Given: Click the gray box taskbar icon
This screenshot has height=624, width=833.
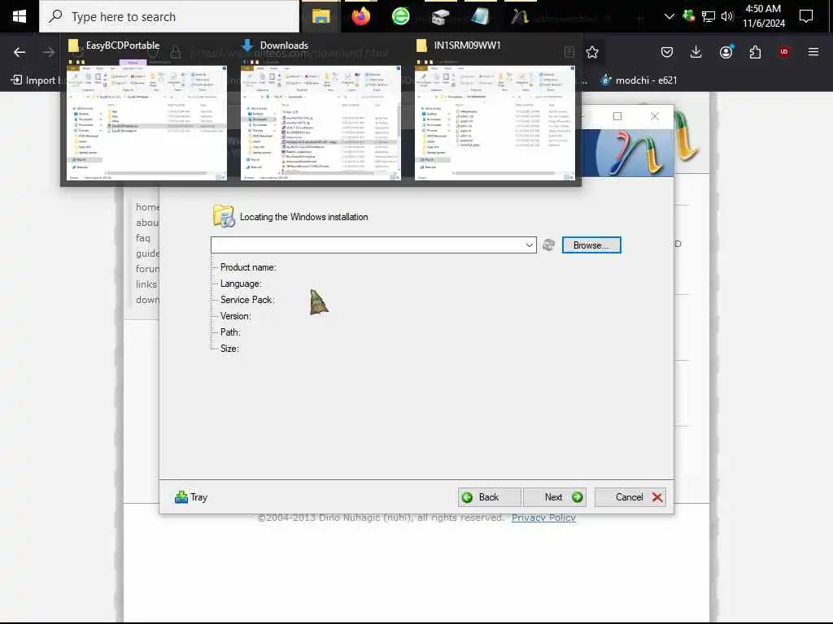Looking at the screenshot, I should click(x=440, y=16).
